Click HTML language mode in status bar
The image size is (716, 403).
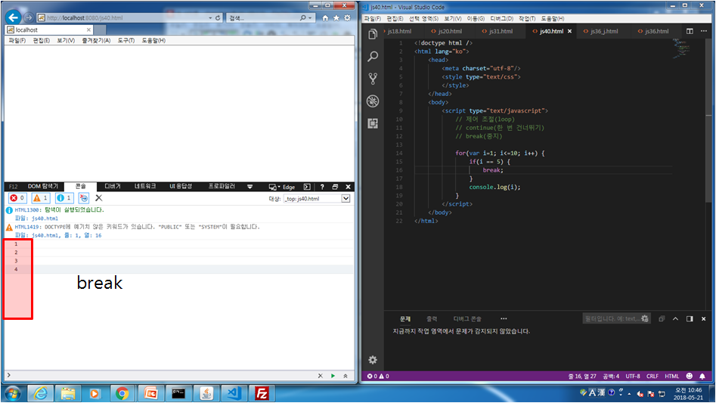pyautogui.click(x=671, y=376)
